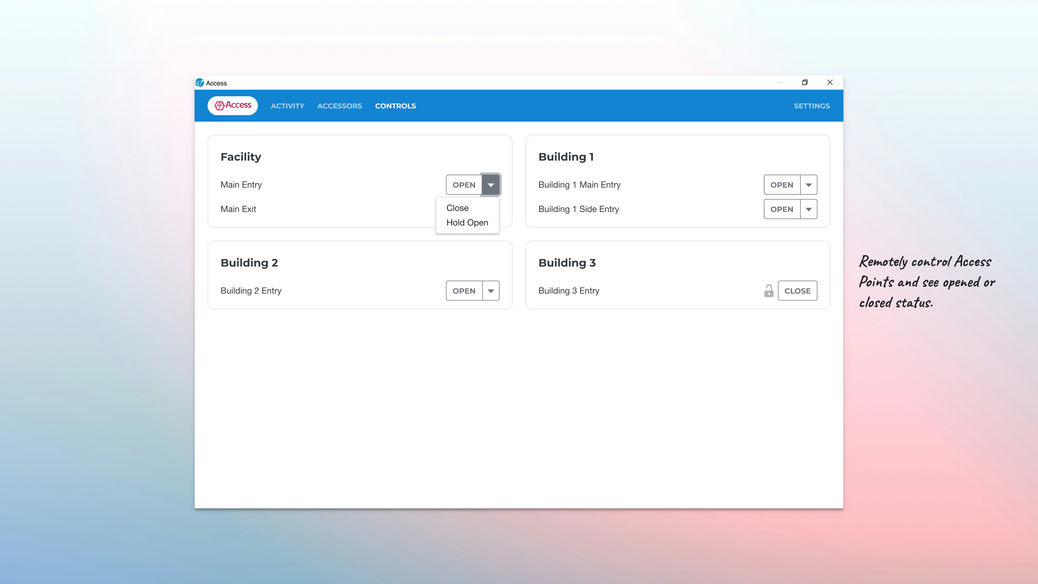
Task: Open the ACCESSORS section
Action: tap(340, 106)
